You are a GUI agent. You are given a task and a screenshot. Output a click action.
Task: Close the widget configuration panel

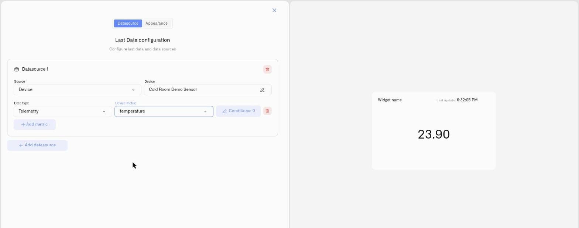point(274,10)
